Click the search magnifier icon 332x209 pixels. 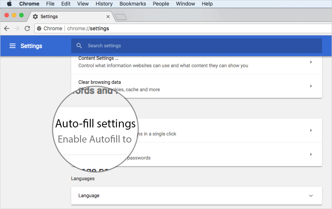pyautogui.click(x=79, y=45)
